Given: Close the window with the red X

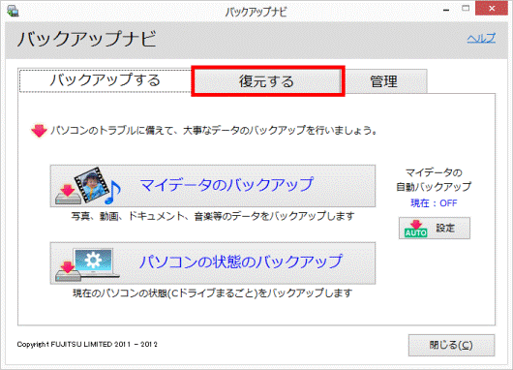Looking at the screenshot, I should (x=492, y=9).
